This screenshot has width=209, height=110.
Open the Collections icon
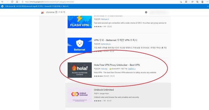pos(197,2)
